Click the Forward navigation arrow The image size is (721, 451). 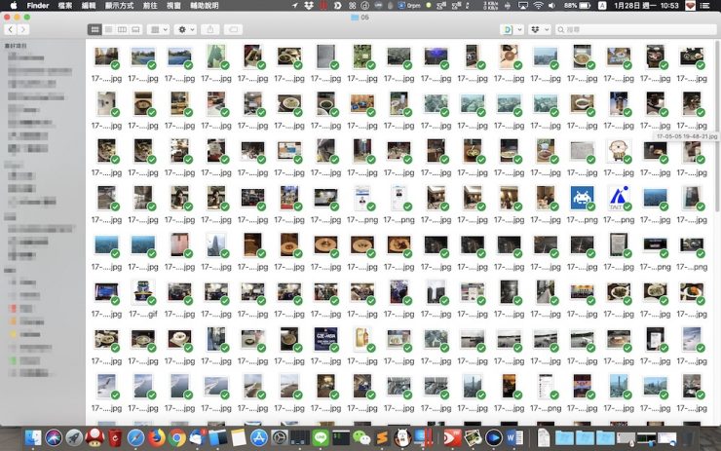click(x=22, y=30)
